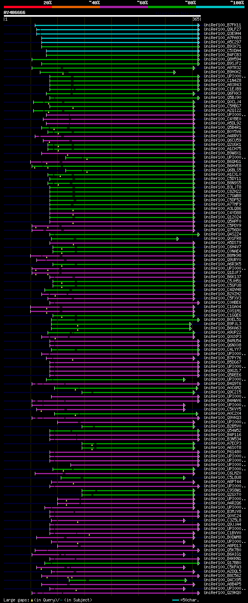Select the UniRef100_A9TR32 label
248x603 pixels.
point(222,68)
